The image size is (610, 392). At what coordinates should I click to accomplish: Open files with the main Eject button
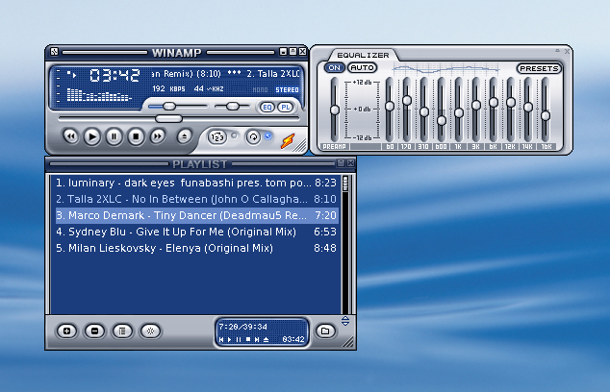pyautogui.click(x=184, y=136)
